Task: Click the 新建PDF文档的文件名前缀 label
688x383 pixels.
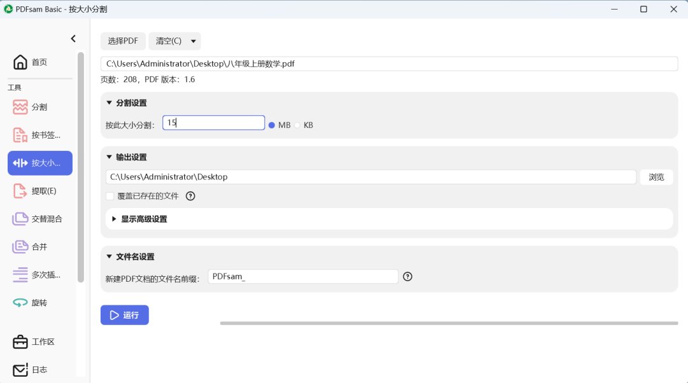Action: point(152,279)
